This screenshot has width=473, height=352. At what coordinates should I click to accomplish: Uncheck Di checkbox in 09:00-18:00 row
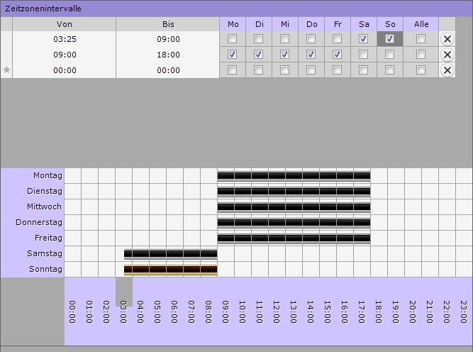click(259, 55)
